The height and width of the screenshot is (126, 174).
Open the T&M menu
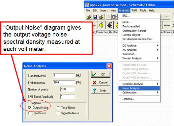tap(134, 11)
